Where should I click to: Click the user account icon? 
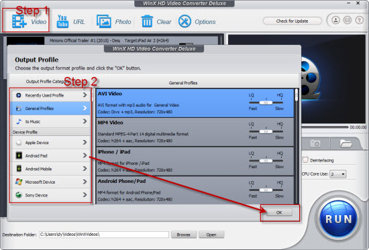point(336,20)
